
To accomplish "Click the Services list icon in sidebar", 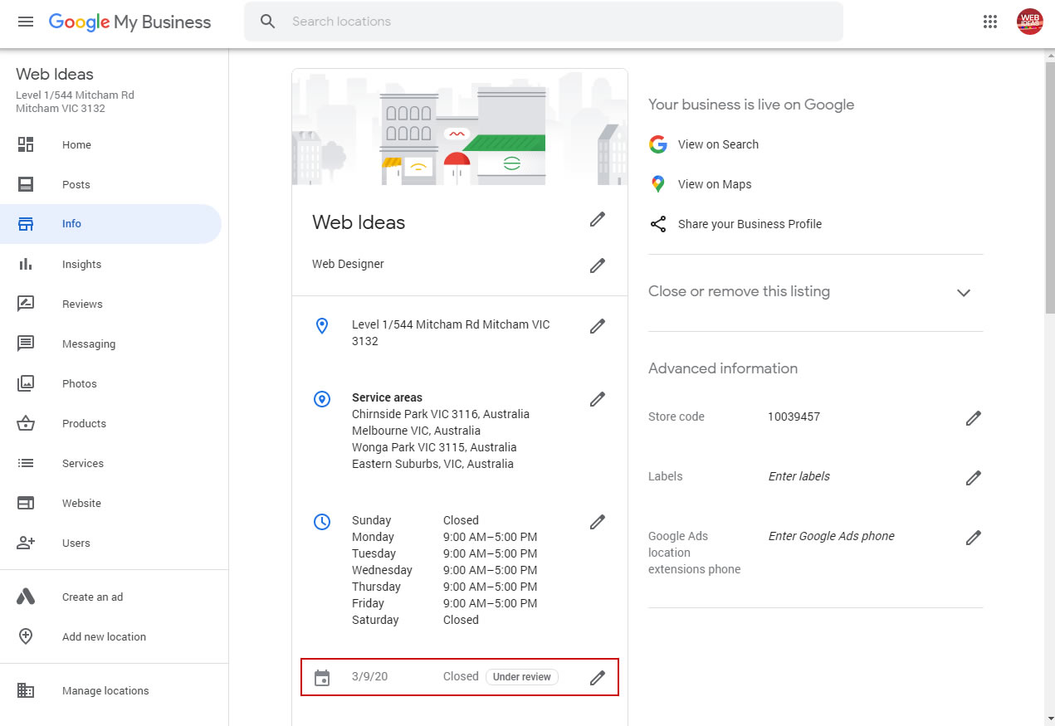I will point(26,463).
